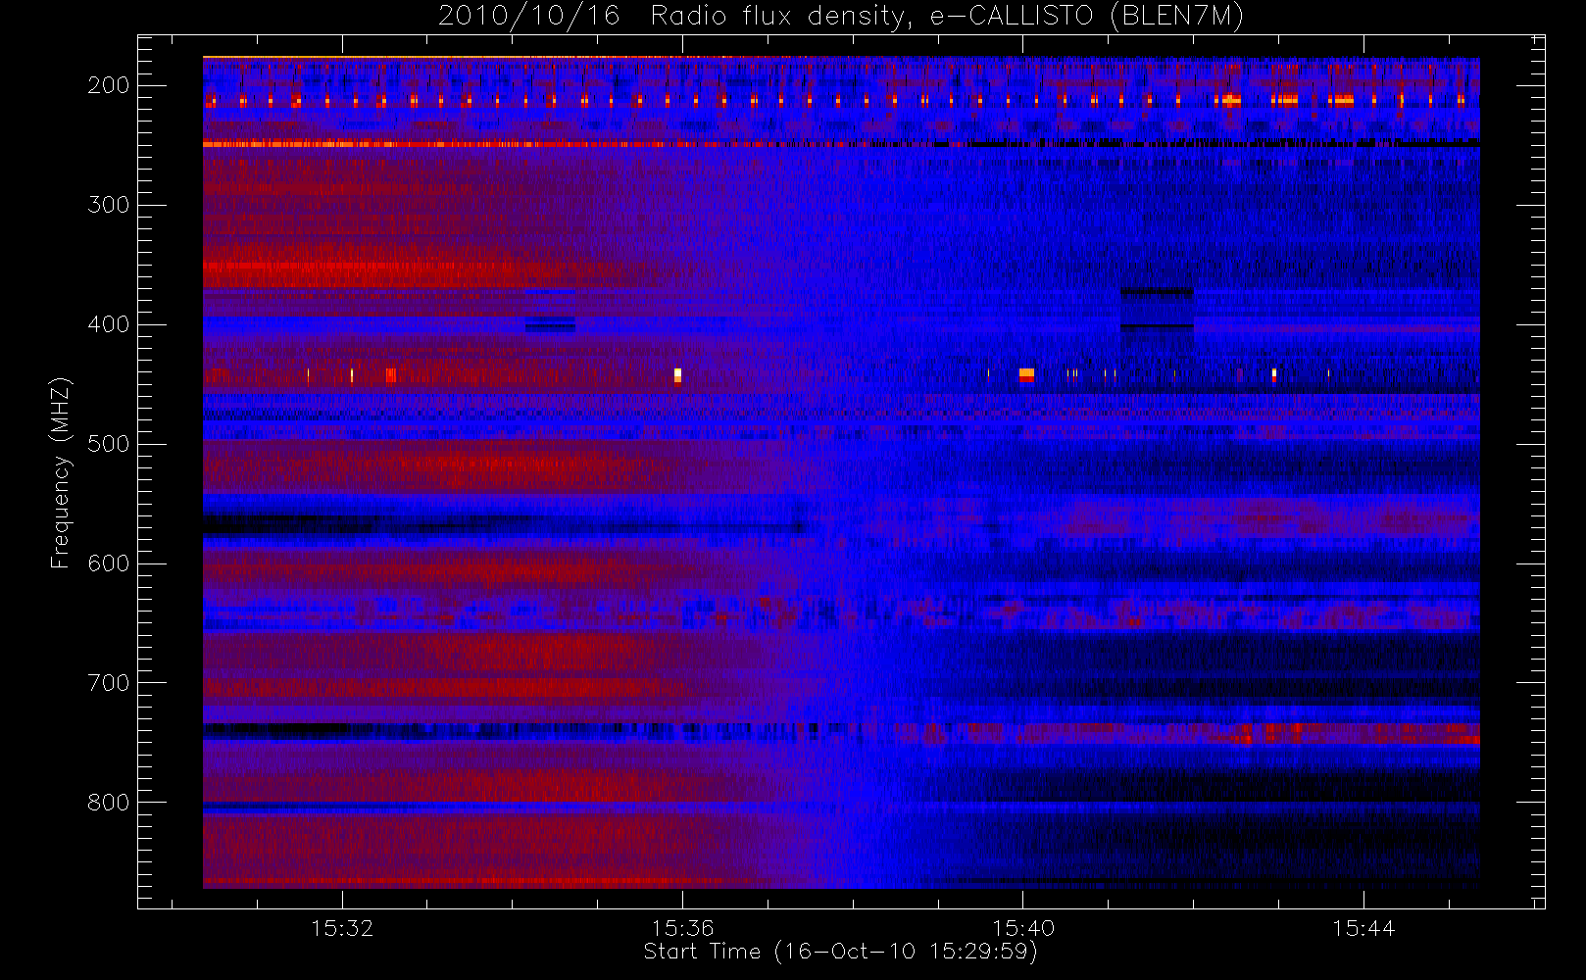This screenshot has width=1586, height=980.
Task: Click the 800 frequency tick label
Action: [x=109, y=803]
